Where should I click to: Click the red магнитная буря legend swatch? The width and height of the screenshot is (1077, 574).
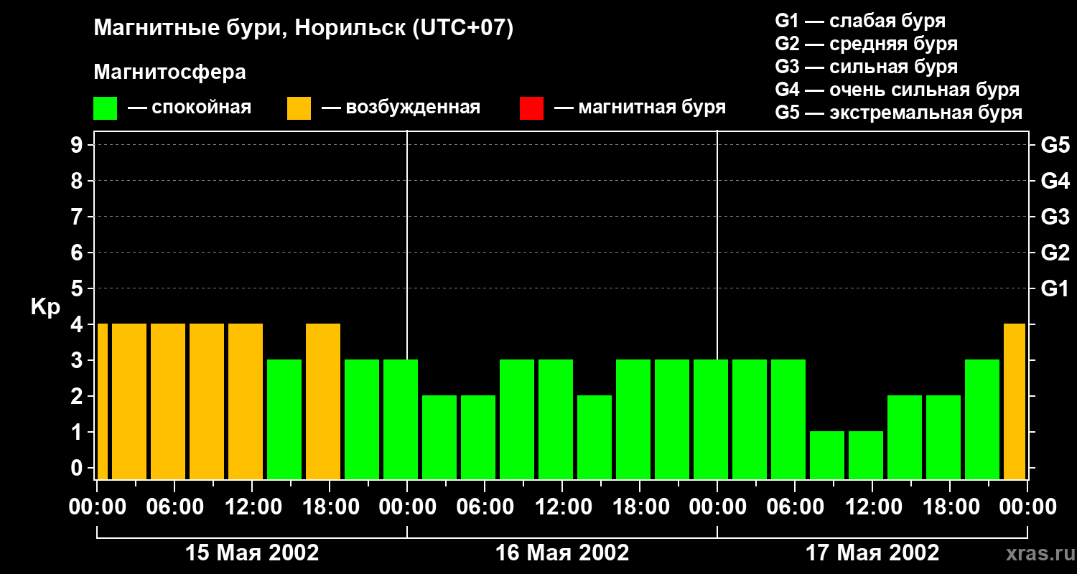click(531, 108)
